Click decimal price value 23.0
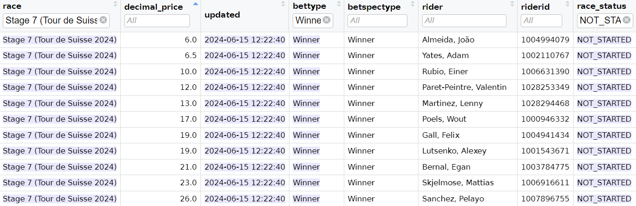The width and height of the screenshot is (636, 206). [188, 182]
